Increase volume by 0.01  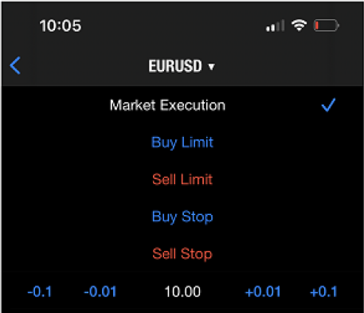click(263, 291)
